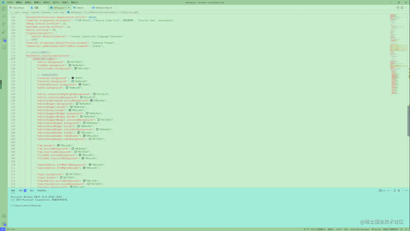
Task: Open the 运行(R) menu
Action: (56, 2)
